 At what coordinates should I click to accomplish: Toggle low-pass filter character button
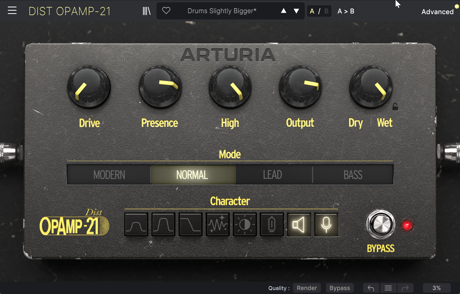[x=190, y=225]
